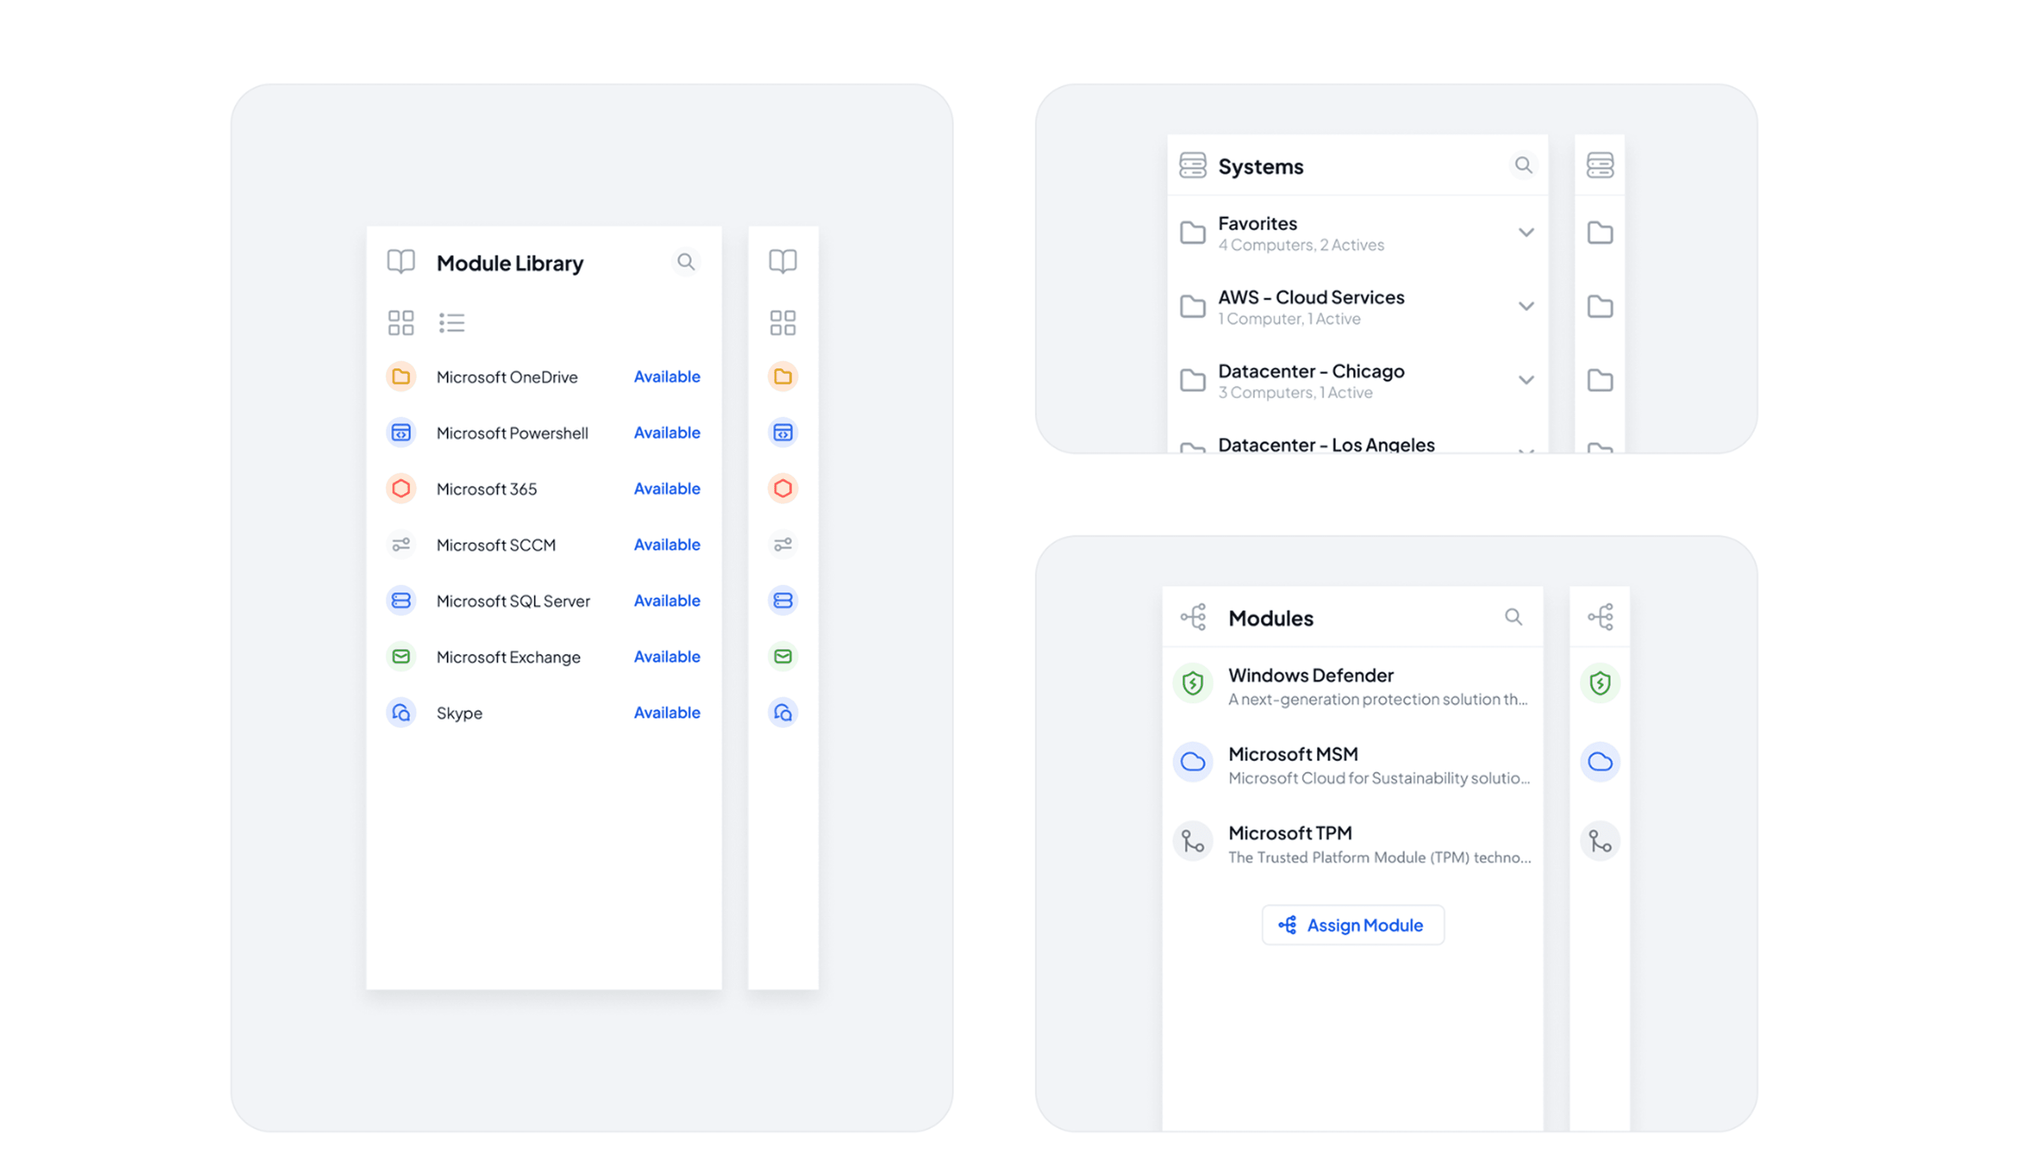The image size is (2043, 1149).
Task: Select the Microsoft SQL Server module name
Action: coord(513,601)
